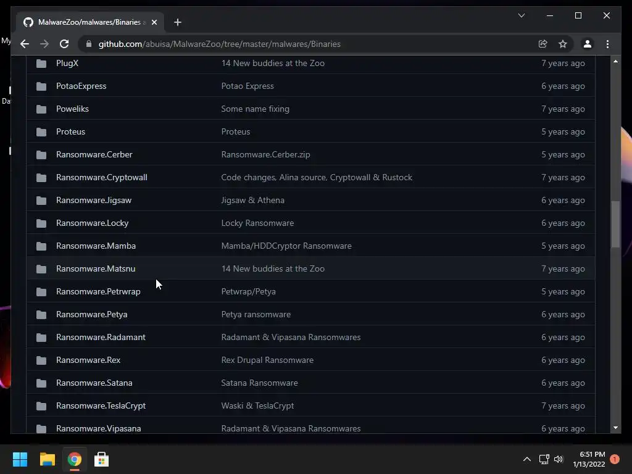Viewport: 632px width, 474px height.
Task: Open the PotaoExpress folder link
Action: pyautogui.click(x=81, y=86)
